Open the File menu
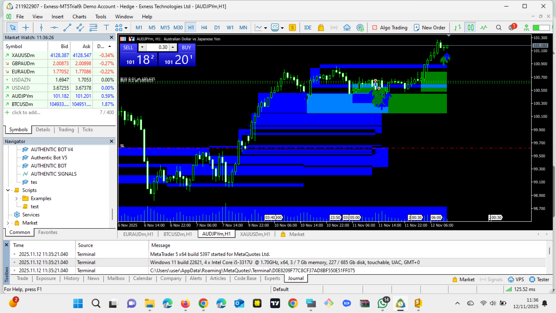Viewport: 556px width, 313px height. point(20,17)
